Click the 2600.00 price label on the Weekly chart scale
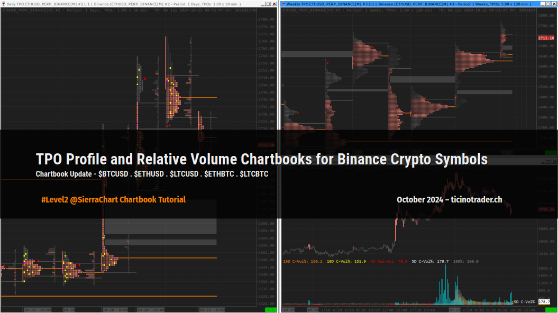 546,66
